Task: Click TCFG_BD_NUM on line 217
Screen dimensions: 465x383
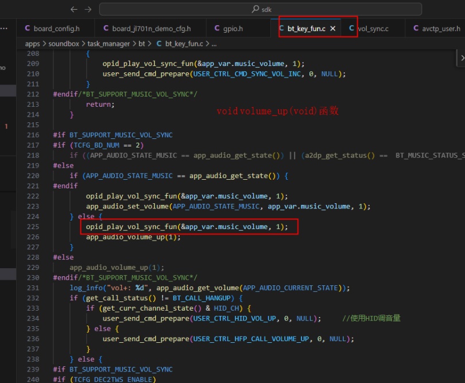Action: click(x=96, y=145)
